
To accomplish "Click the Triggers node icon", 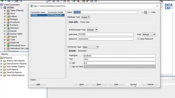I will pyautogui.click(x=8, y=37).
